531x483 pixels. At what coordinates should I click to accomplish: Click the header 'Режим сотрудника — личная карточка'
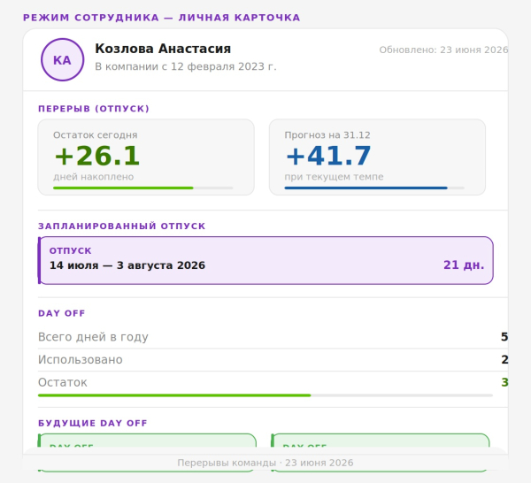coord(162,18)
